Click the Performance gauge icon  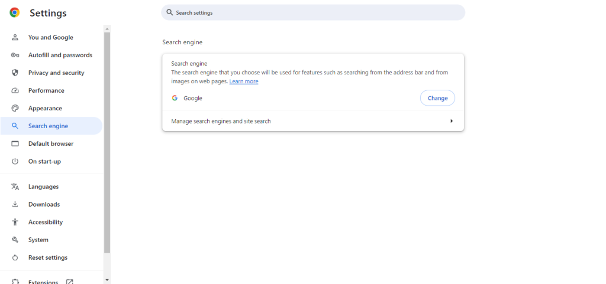point(15,90)
